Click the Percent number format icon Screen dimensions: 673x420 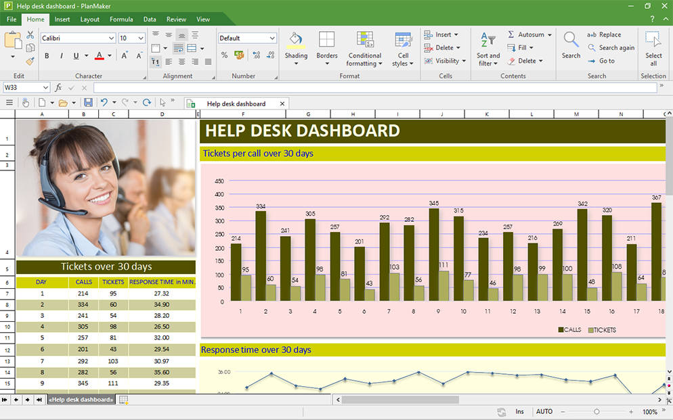click(225, 55)
